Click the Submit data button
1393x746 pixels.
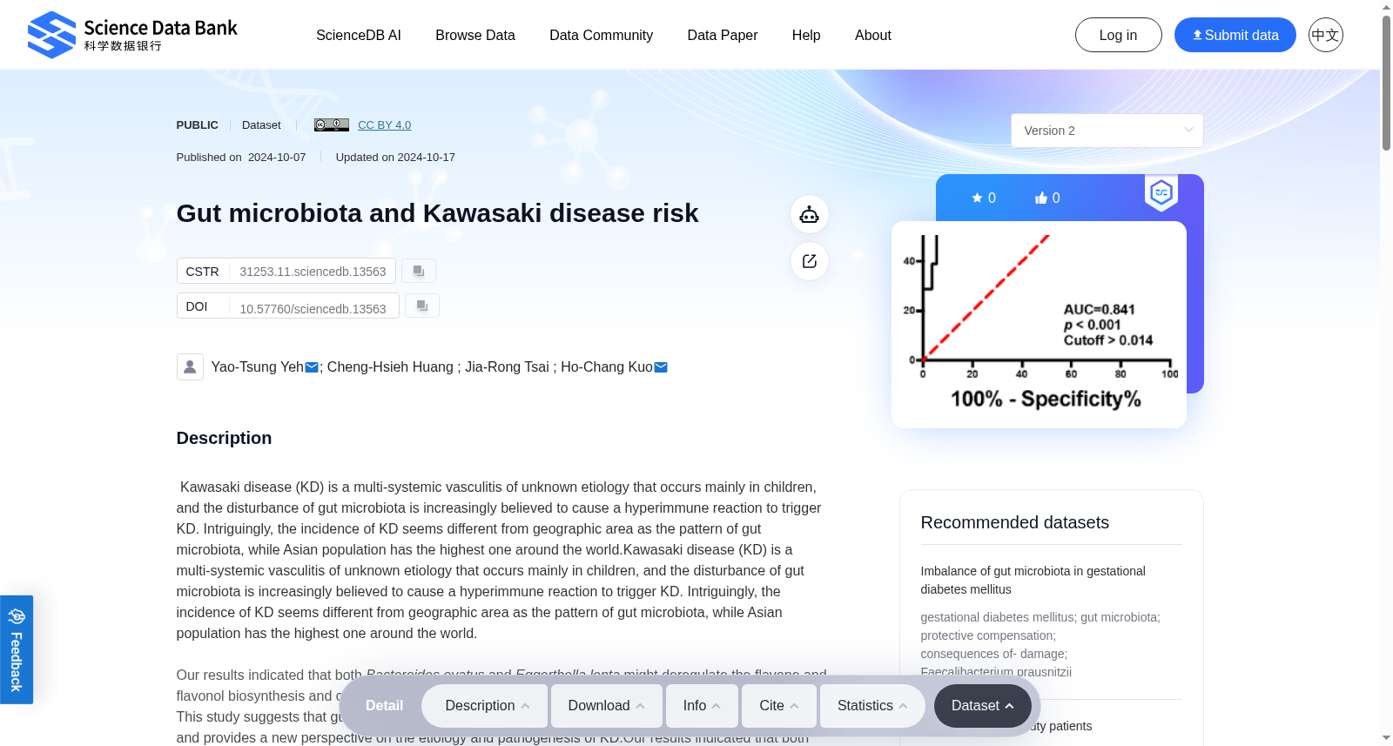(x=1235, y=35)
